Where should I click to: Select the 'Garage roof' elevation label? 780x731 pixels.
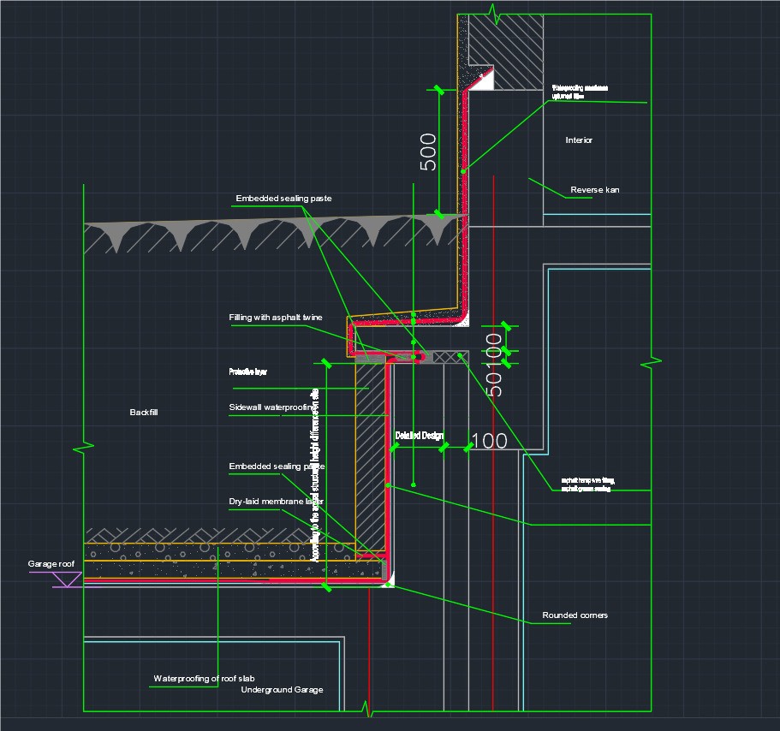click(x=51, y=564)
